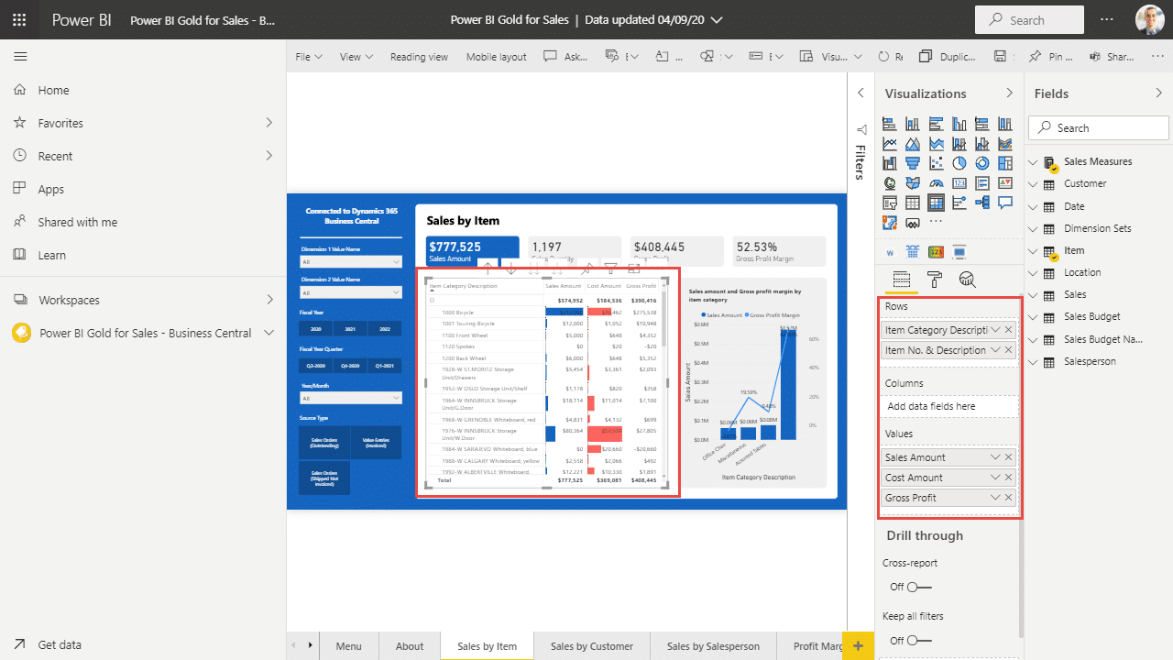
Task: Switch to the Sales by Salesperson tab
Action: [x=713, y=646]
